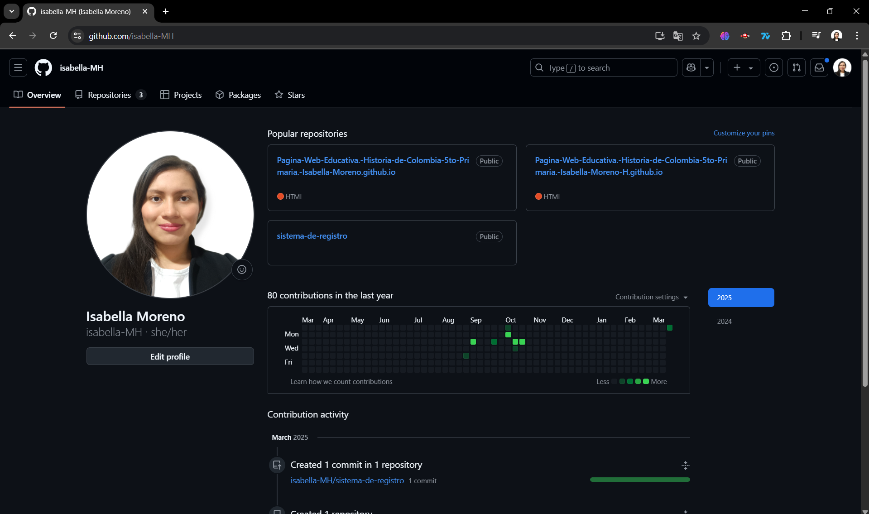The image size is (869, 514).
Task: Click the browser reload button
Action: 53,36
